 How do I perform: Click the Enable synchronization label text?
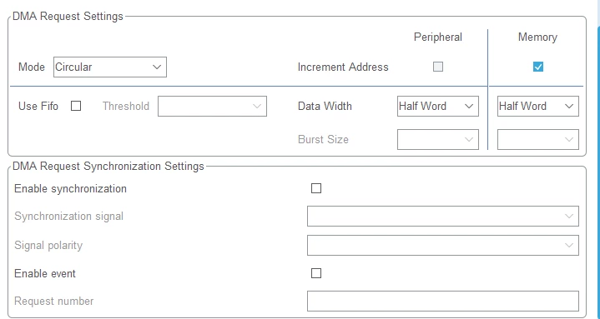coord(70,189)
